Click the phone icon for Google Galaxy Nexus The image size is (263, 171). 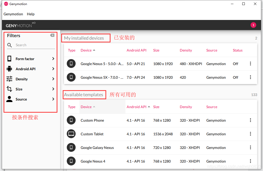(x=71, y=148)
